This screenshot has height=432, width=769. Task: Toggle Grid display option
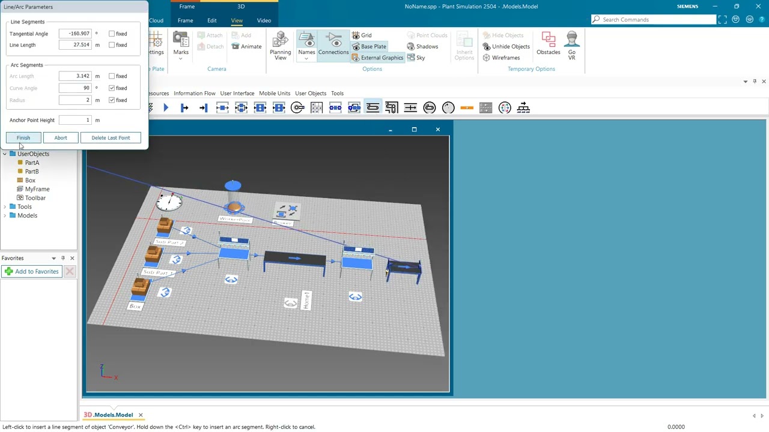(362, 35)
